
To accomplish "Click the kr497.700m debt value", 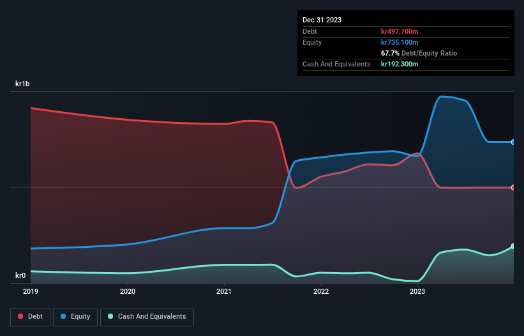I will point(400,31).
